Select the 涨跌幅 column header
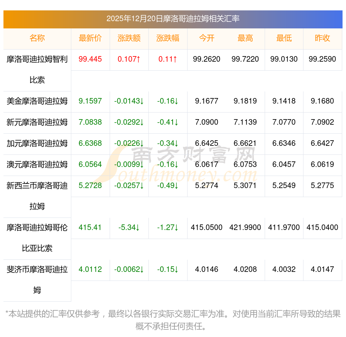346x337 pixels. coord(168,38)
